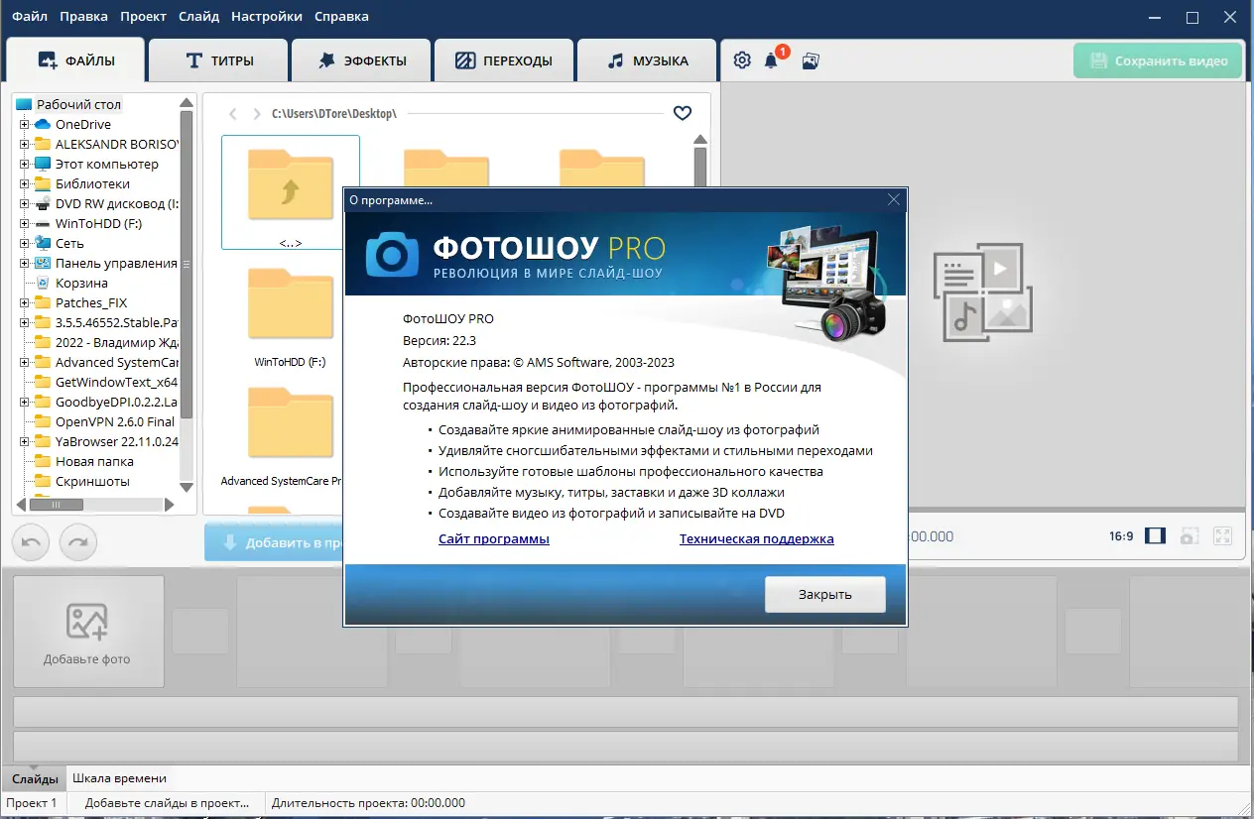
Task: Switch to the ФАЙЛЫ tab
Action: tap(75, 60)
